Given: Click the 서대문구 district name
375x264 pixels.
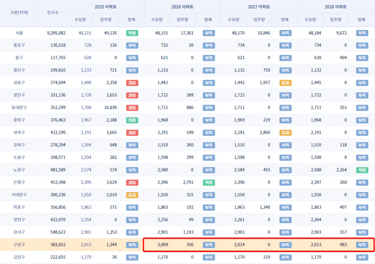Looking at the screenshot, I should [19, 195].
